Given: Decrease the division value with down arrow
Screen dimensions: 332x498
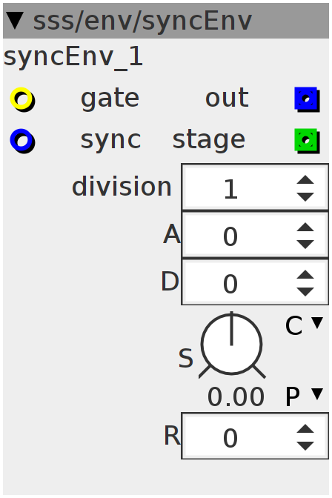Looking at the screenshot, I should [305, 197].
